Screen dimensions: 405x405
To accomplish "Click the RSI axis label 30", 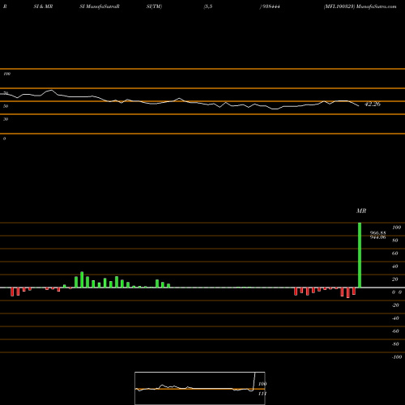I will [6, 119].
